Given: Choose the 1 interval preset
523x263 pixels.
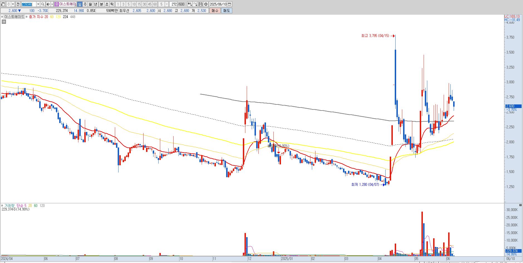Looking at the screenshot, I should point(118,4).
